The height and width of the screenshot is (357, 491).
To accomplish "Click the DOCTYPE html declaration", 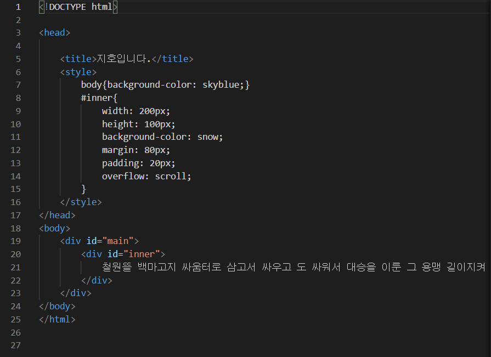I will [x=78, y=7].
